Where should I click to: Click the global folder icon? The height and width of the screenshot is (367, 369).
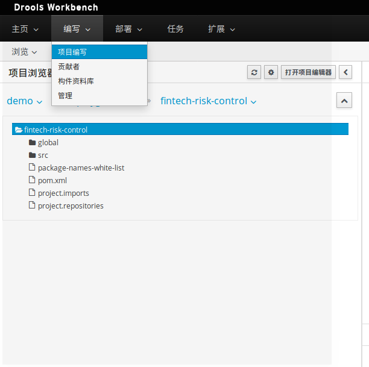(x=32, y=142)
